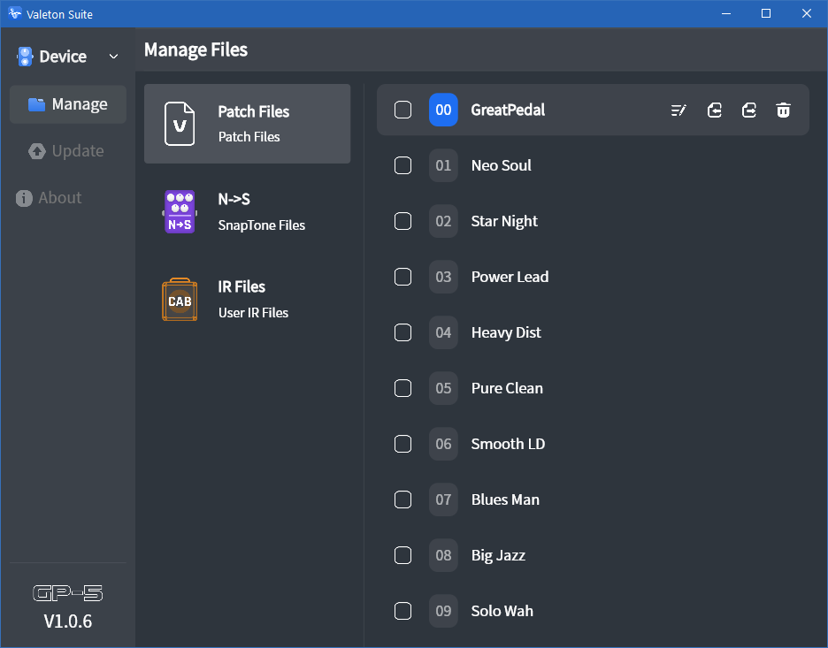Viewport: 828px width, 648px height.
Task: Select the Pure Clean patch name
Action: click(507, 388)
